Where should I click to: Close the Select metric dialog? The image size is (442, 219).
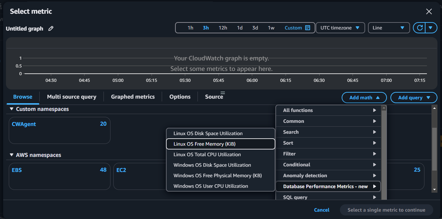click(429, 12)
